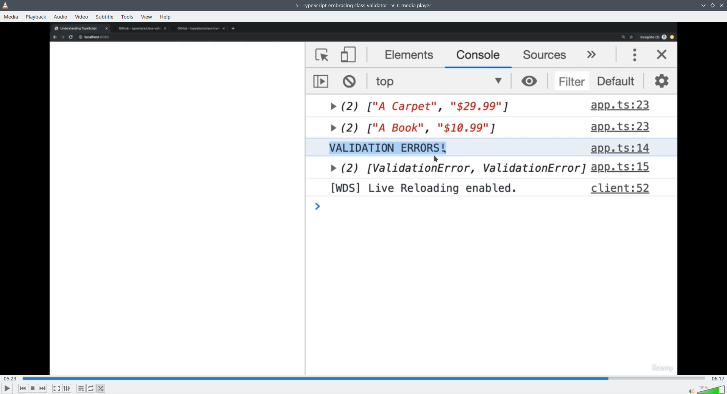Image resolution: width=727 pixels, height=394 pixels.
Task: Skip to next media item
Action: pyautogui.click(x=43, y=388)
